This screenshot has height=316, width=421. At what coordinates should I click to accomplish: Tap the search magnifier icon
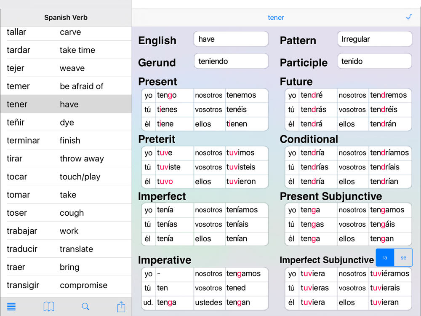85,307
